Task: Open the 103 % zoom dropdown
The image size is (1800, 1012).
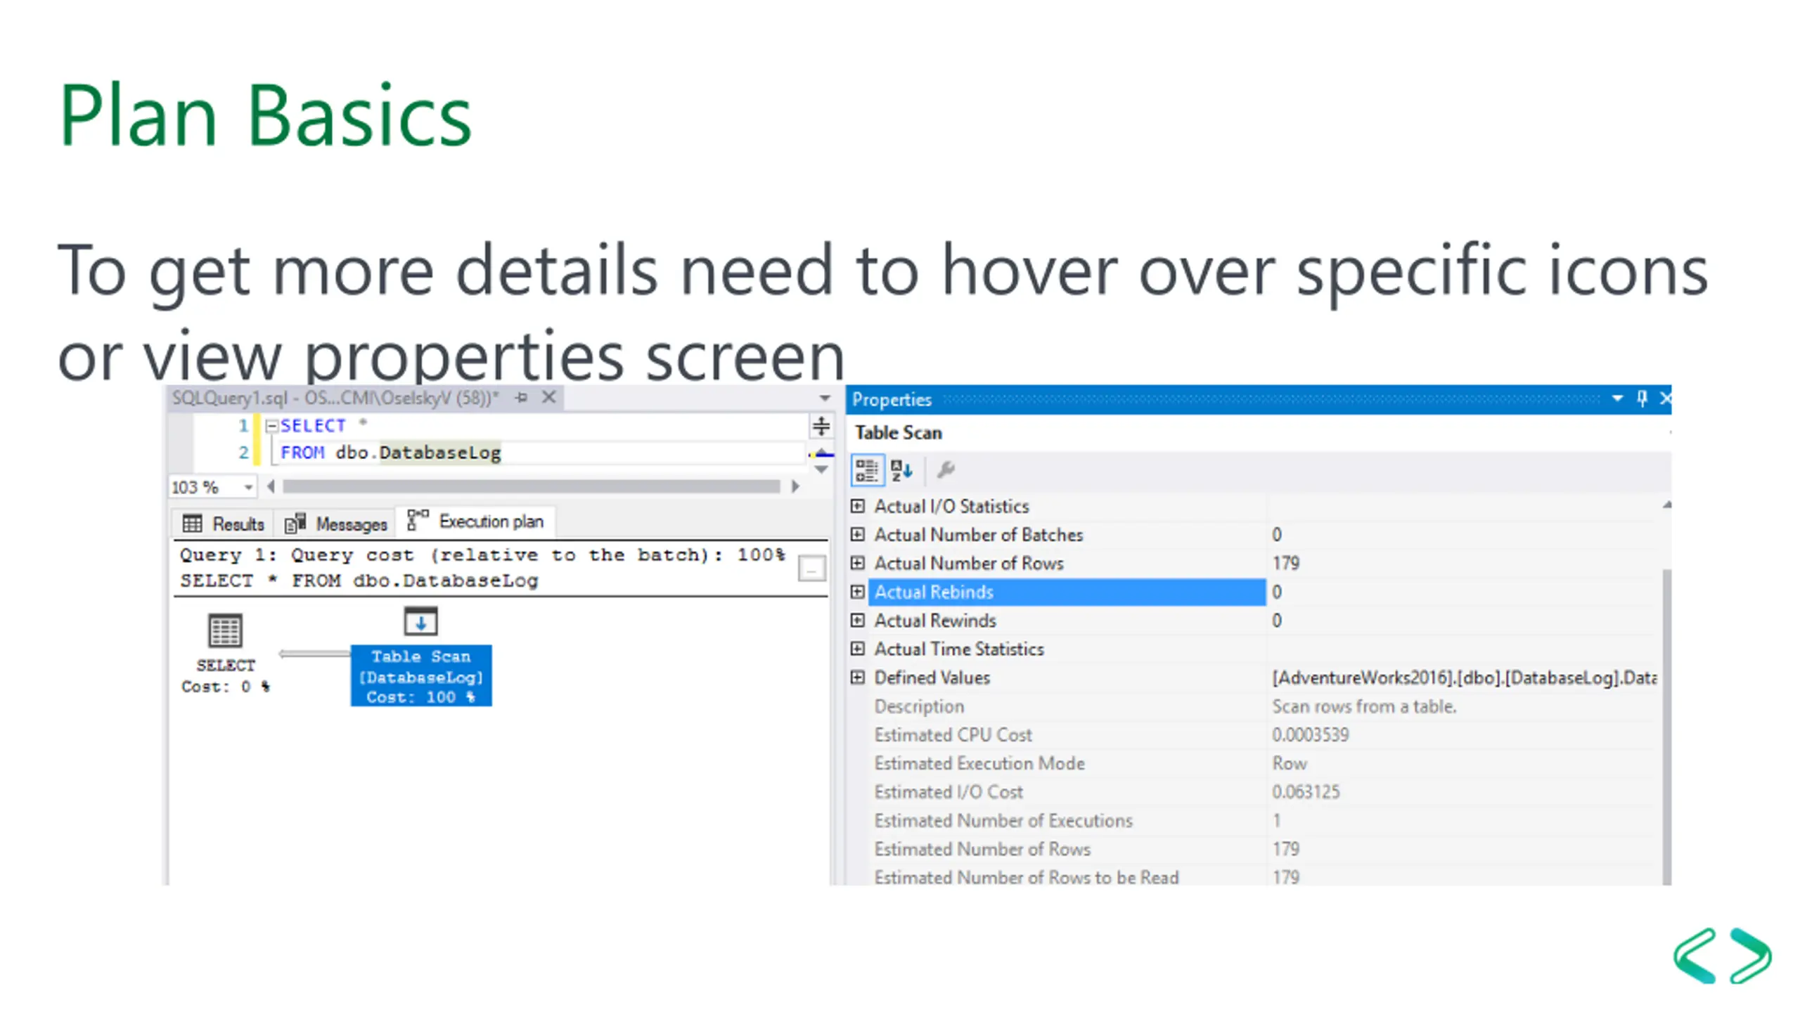Action: click(x=248, y=487)
